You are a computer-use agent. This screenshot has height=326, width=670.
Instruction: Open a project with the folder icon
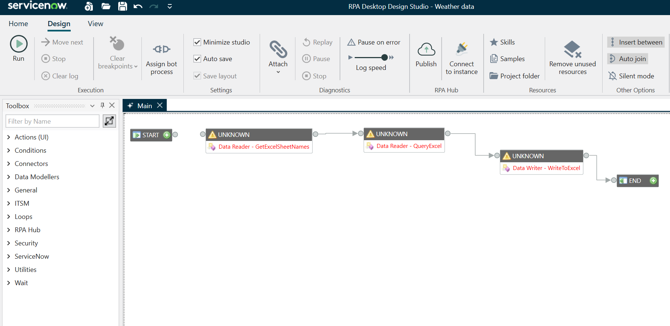pos(106,6)
